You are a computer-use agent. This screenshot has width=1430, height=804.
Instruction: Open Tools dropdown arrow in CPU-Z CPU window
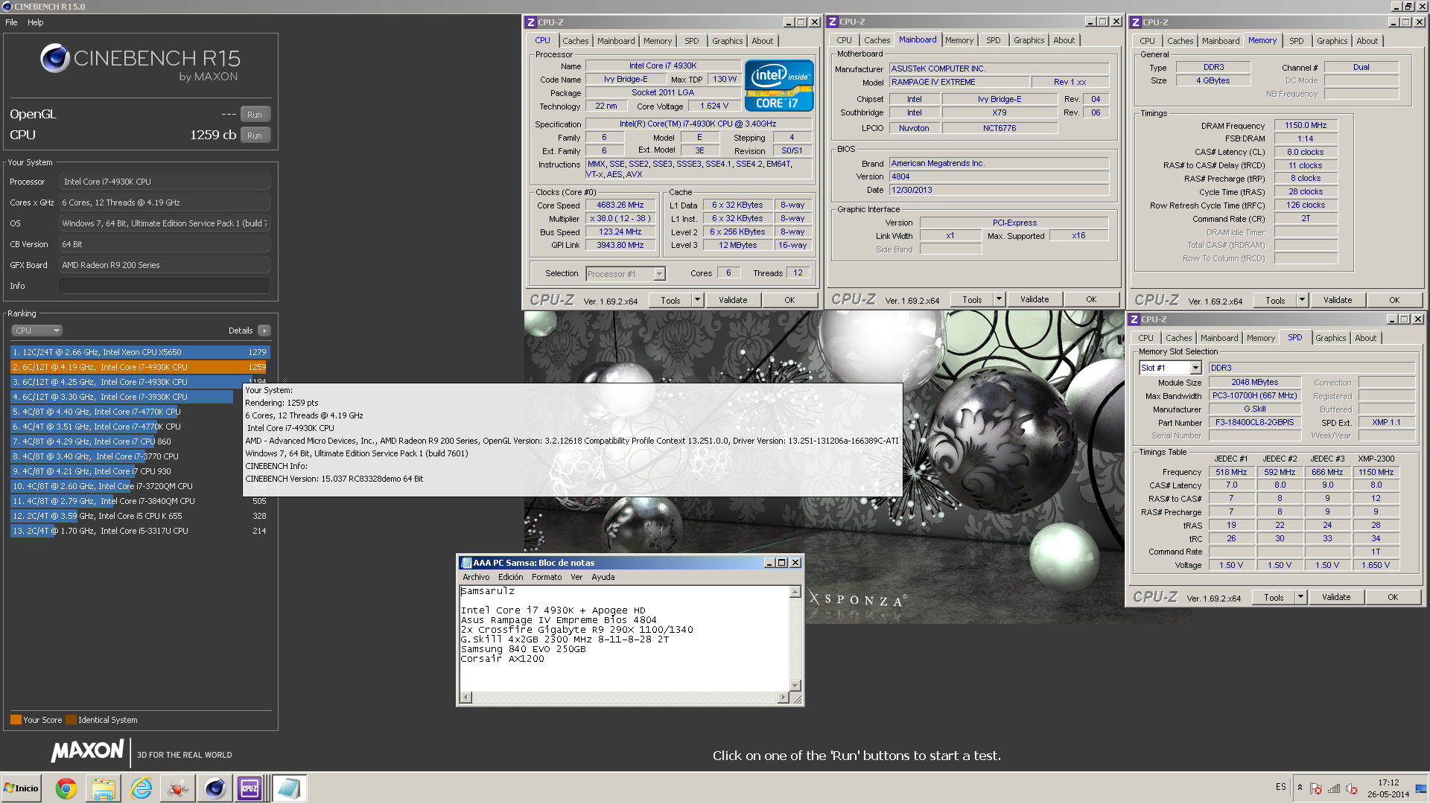pos(697,300)
